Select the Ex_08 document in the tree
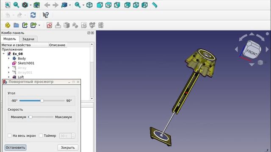Viewport: 271px width, 152px height. 18,54
